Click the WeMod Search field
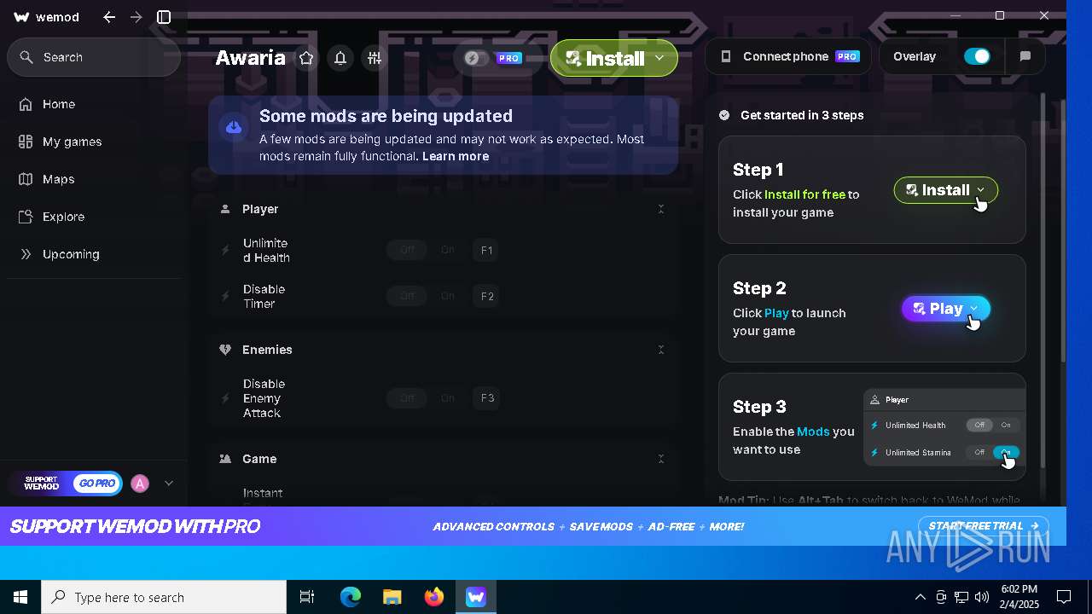 (94, 57)
